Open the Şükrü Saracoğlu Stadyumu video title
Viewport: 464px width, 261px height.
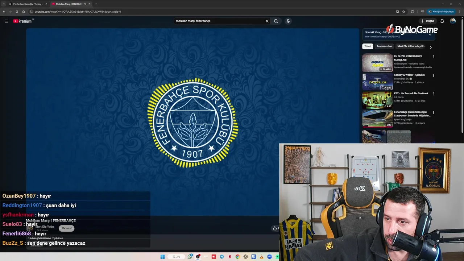pyautogui.click(x=412, y=114)
